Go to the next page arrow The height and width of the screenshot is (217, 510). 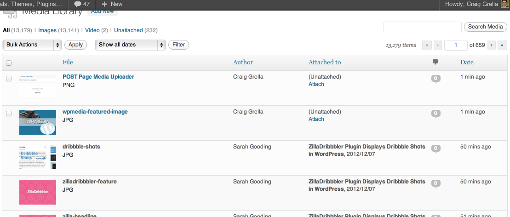click(492, 45)
